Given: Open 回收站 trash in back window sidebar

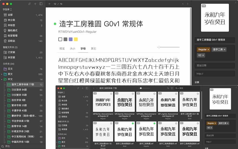Looking at the screenshot, I should (23, 41).
